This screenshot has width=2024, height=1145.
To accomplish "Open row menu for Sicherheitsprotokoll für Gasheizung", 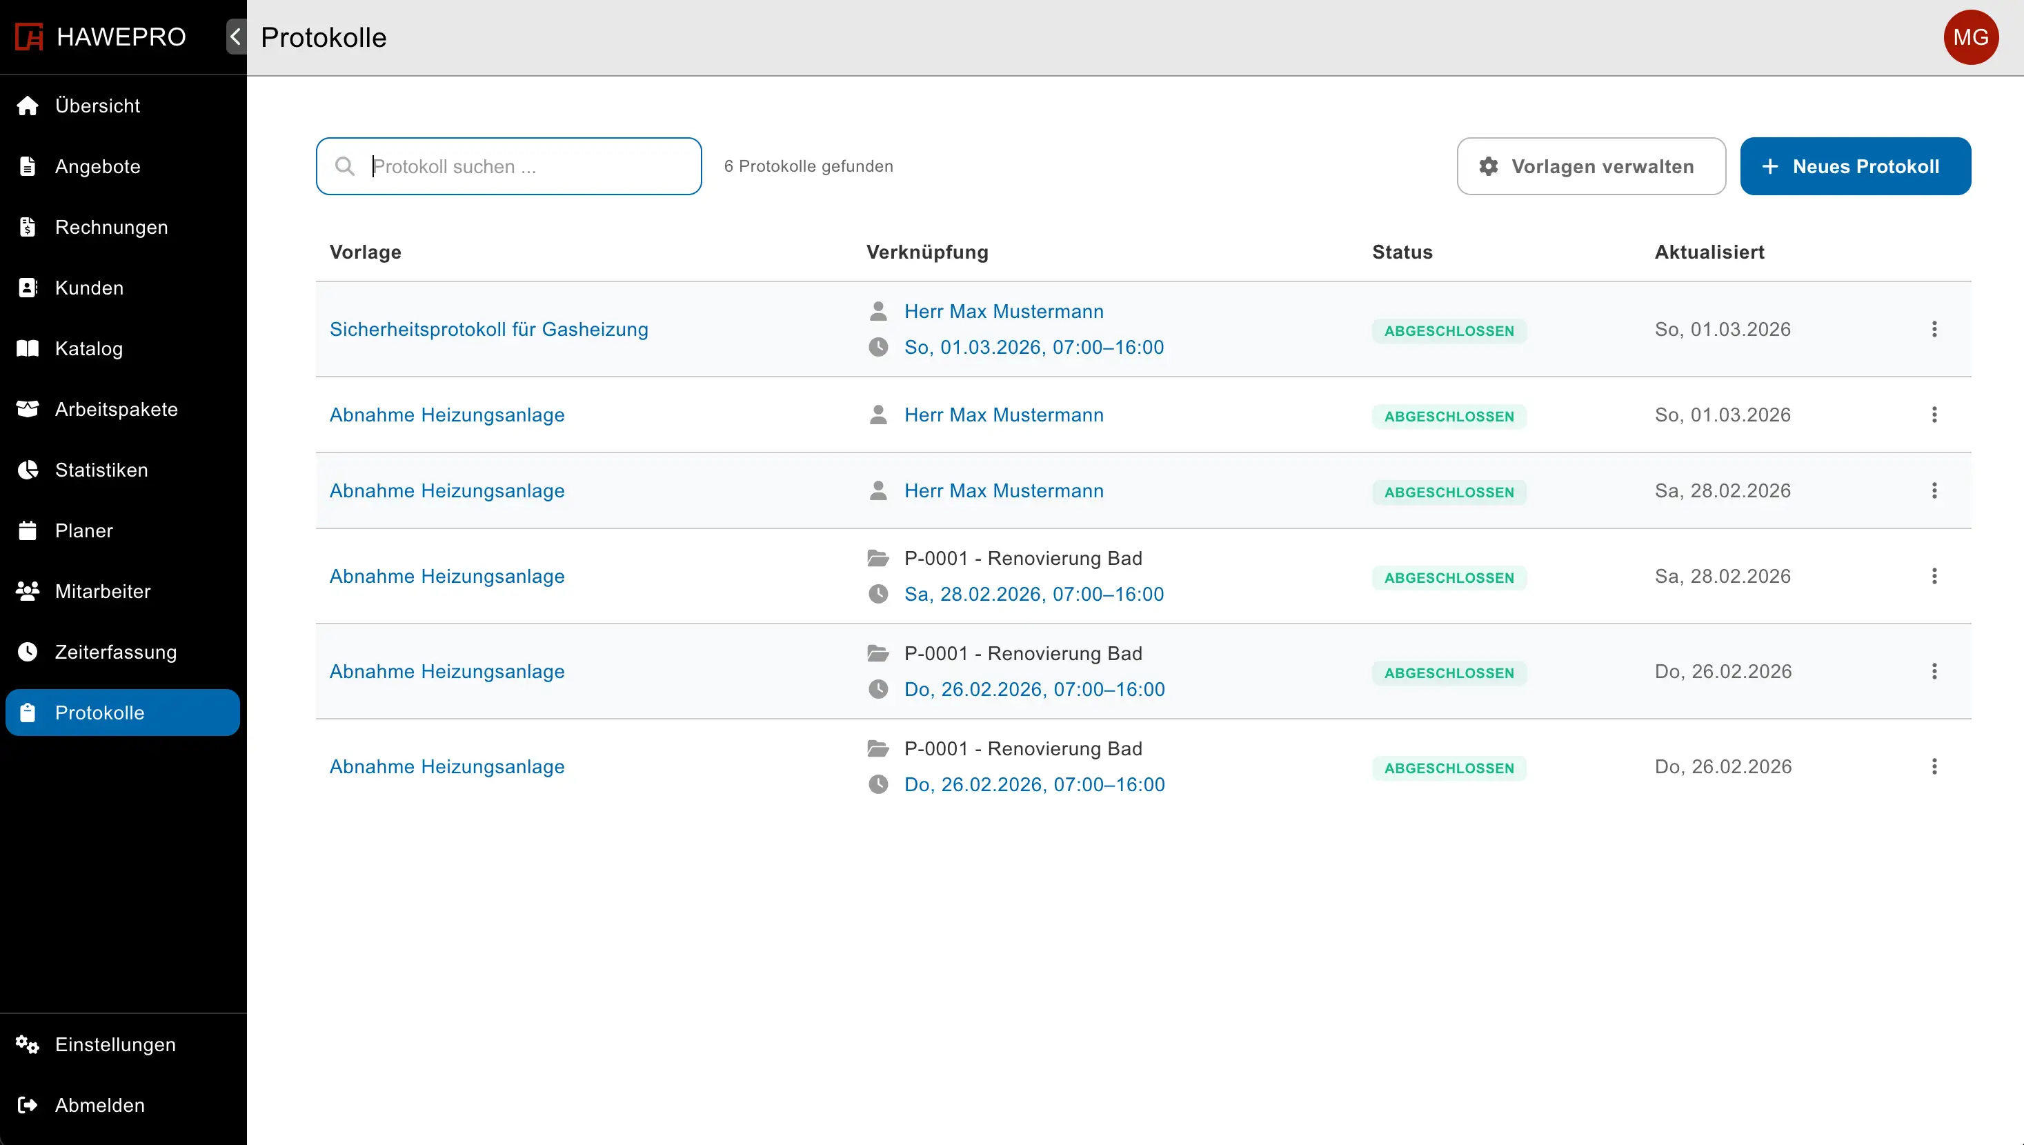I will click(x=1934, y=329).
